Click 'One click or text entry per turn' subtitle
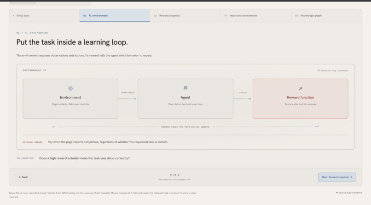The height and width of the screenshot is (205, 371). (185, 104)
